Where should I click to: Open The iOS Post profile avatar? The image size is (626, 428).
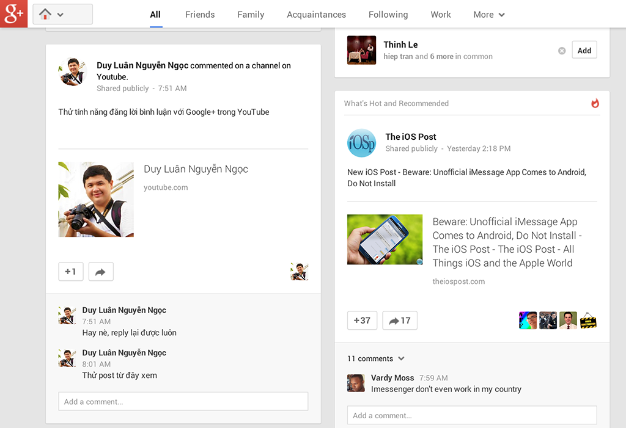click(361, 143)
